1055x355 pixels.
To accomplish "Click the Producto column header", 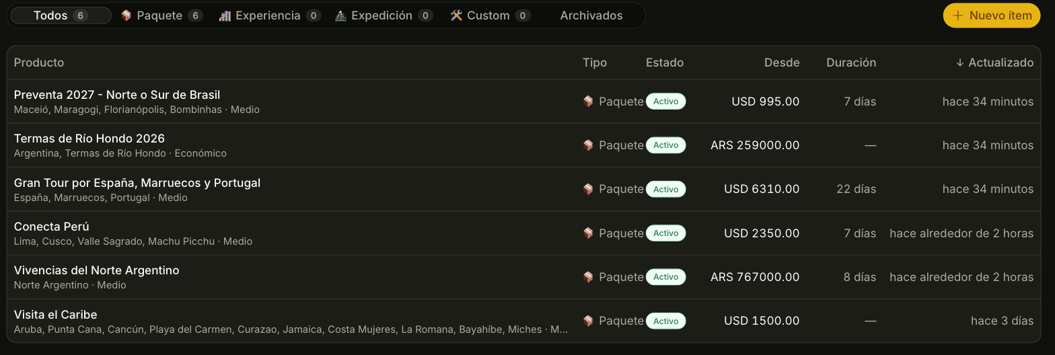I will [x=39, y=63].
